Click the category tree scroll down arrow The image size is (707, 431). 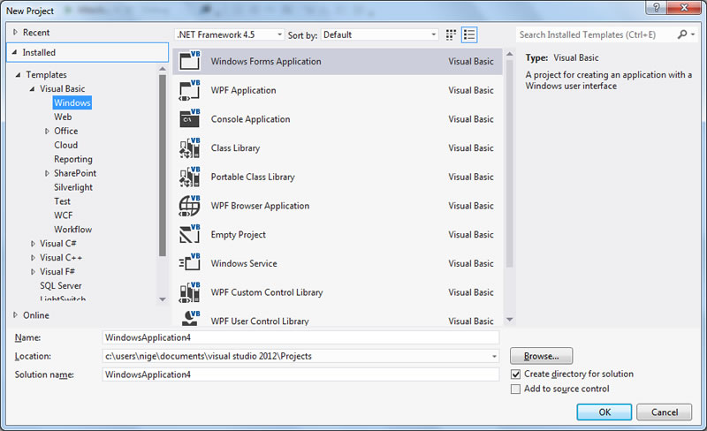[163, 299]
